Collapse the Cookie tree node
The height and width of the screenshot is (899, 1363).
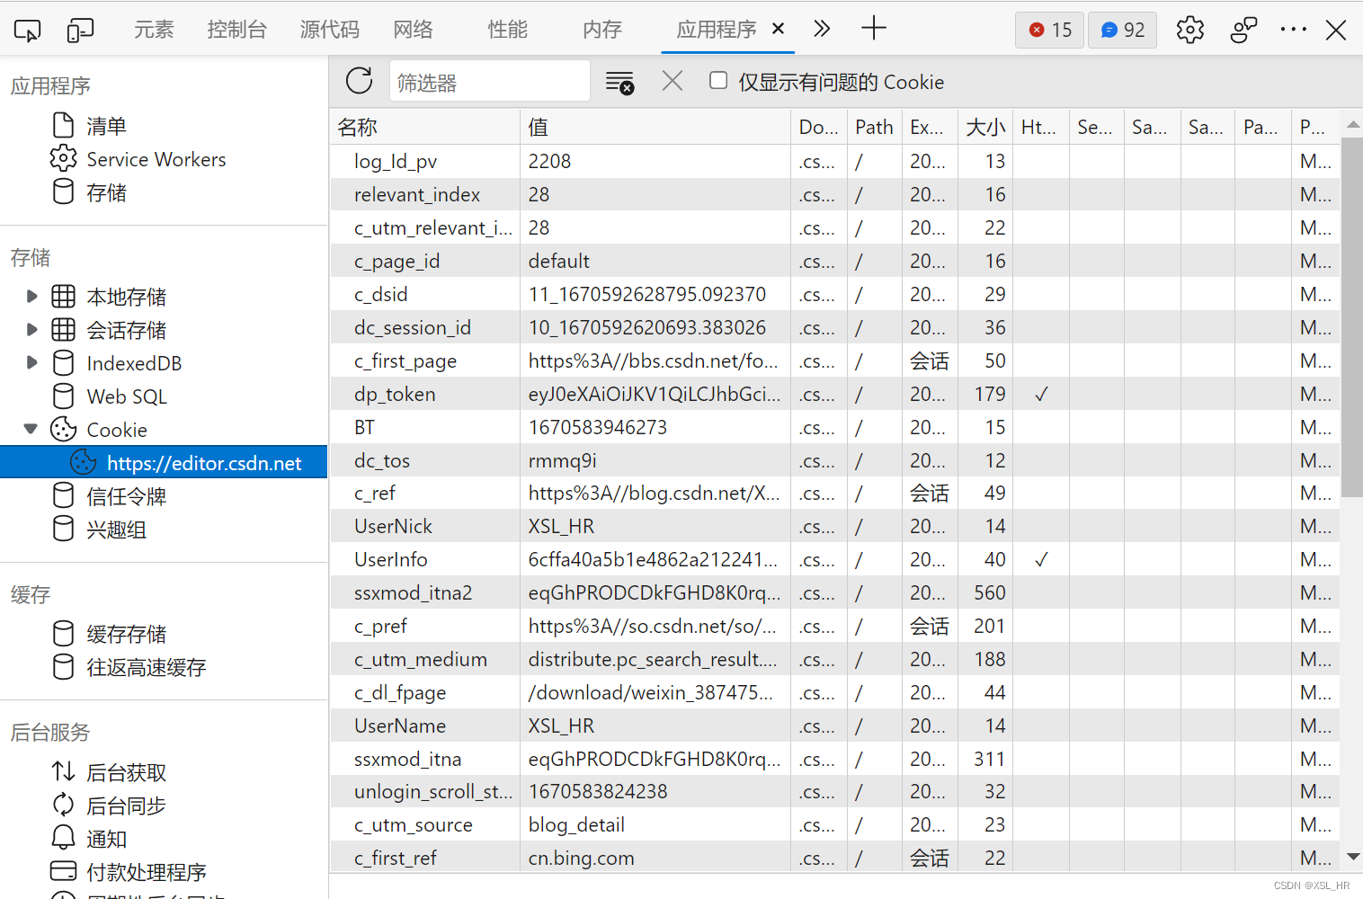[x=31, y=429]
